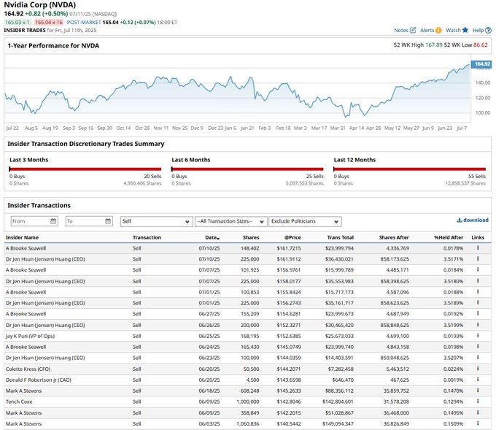
Task: Sort table by Date column header
Action: coord(212,238)
